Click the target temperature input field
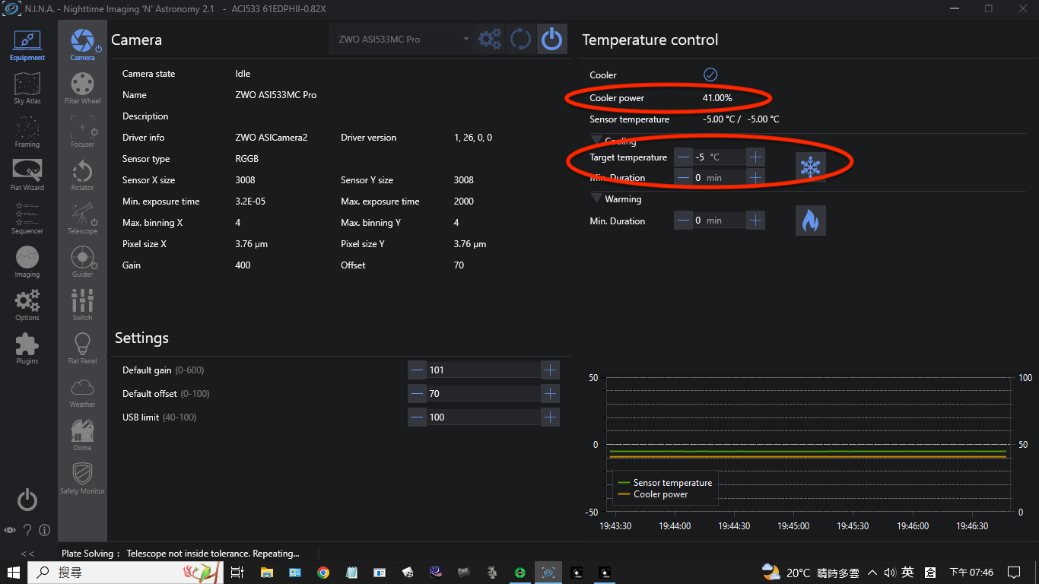 tap(720, 157)
